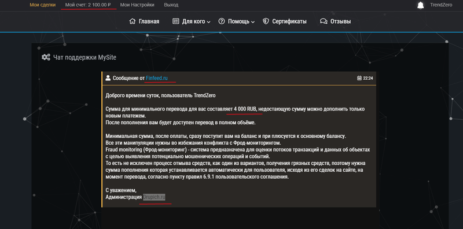Click the С уважением signature line

point(121,190)
